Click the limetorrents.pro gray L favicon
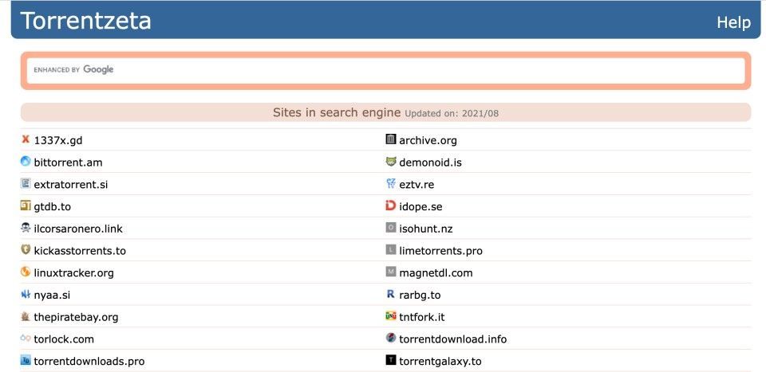Image resolution: width=766 pixels, height=372 pixels. click(390, 250)
